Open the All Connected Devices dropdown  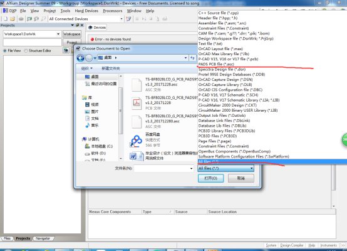(x=122, y=19)
